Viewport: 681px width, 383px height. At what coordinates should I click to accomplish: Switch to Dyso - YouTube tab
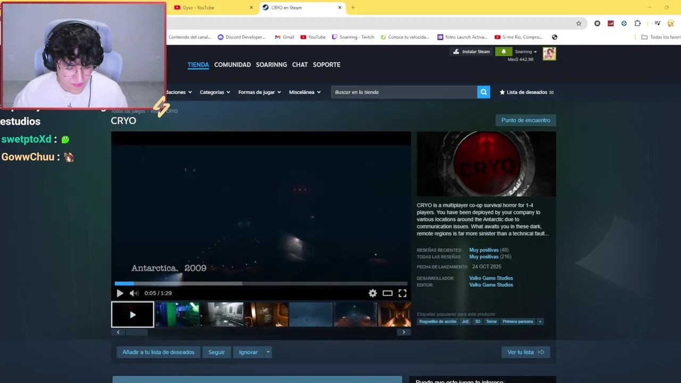(x=213, y=7)
